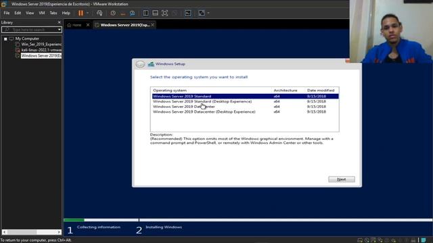
Task: Select highlighted Windows Server 2019 VM entry
Action: point(41,55)
